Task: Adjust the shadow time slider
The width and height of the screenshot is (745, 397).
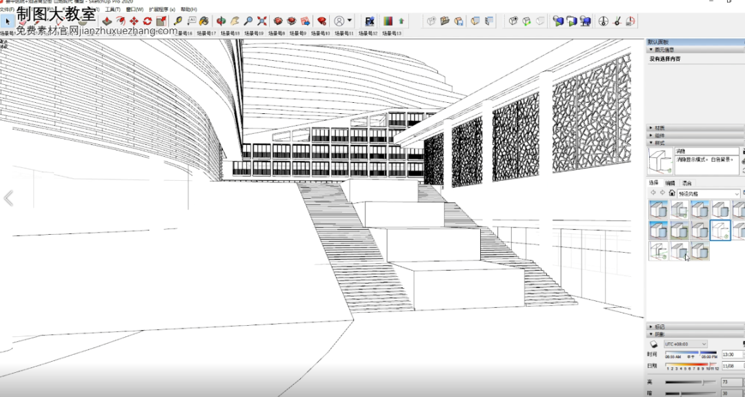Action: (691, 354)
